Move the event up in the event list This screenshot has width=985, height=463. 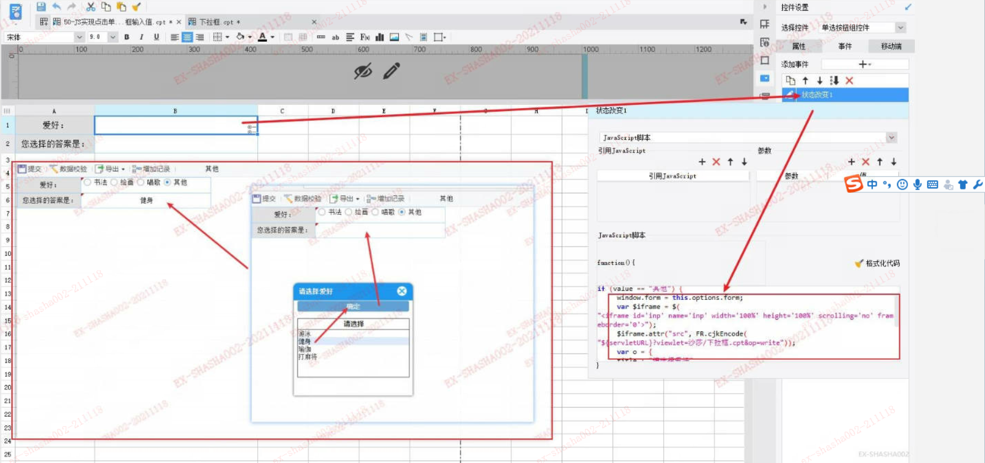pos(805,80)
